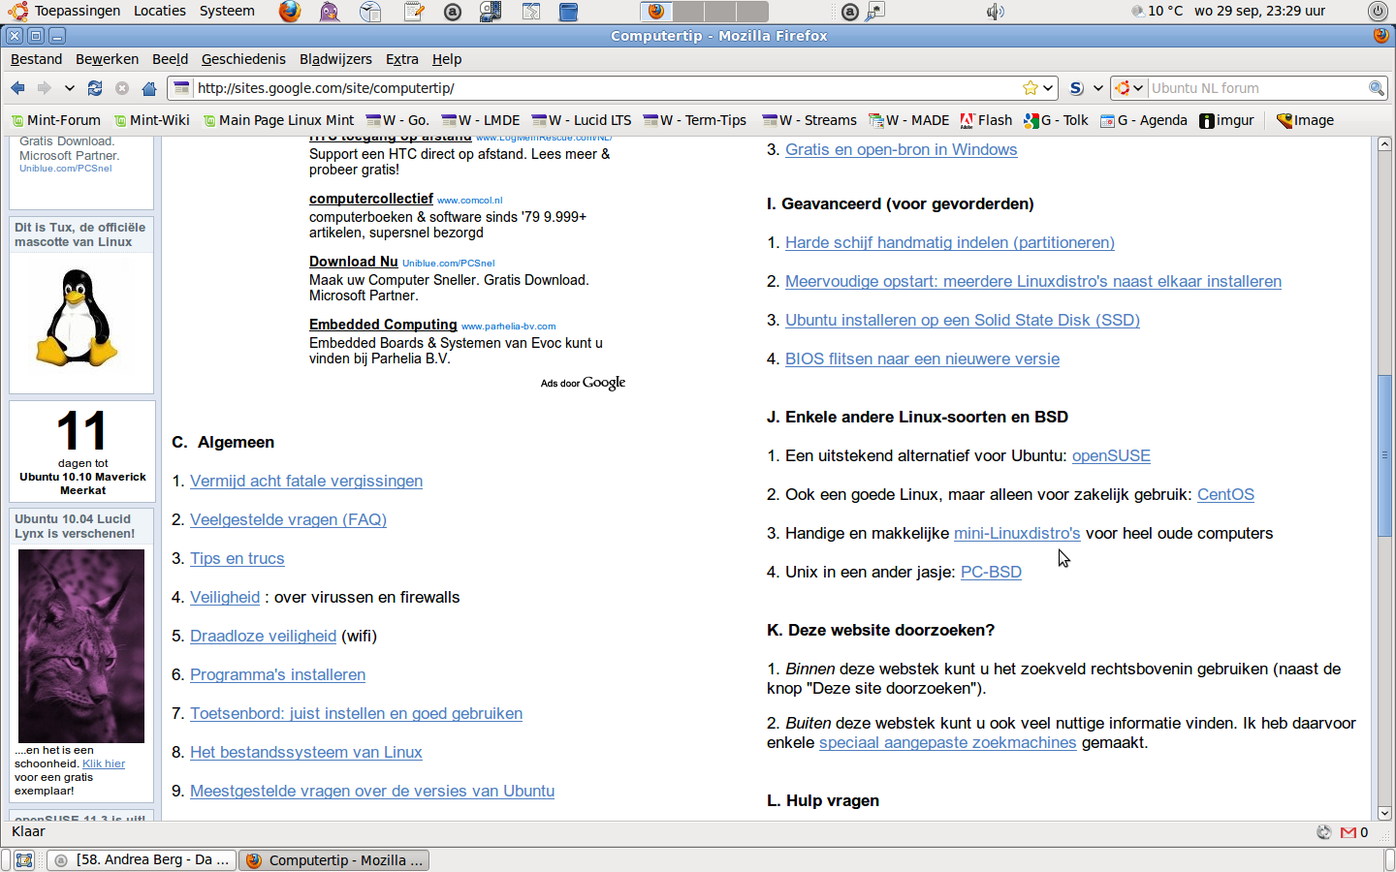The height and width of the screenshot is (872, 1396).
Task: Click the scroll-up arrow of the page scrollbar
Action: (x=1384, y=144)
